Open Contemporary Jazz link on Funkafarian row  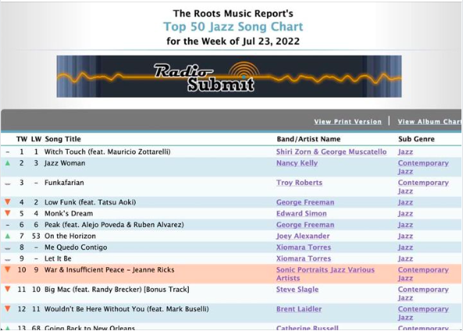423,187
